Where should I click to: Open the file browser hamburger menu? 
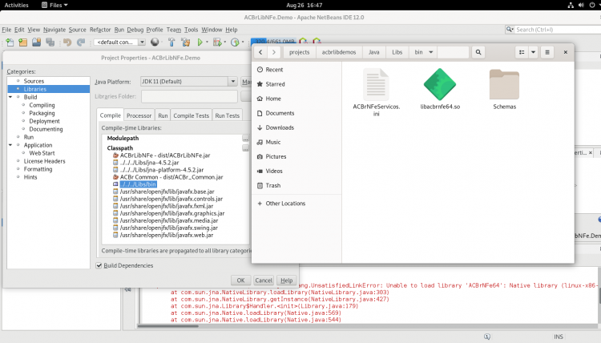tap(547, 52)
